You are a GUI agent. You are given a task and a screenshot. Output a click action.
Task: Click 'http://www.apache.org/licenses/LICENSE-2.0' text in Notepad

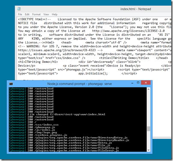pyautogui.click(x=128, y=31)
